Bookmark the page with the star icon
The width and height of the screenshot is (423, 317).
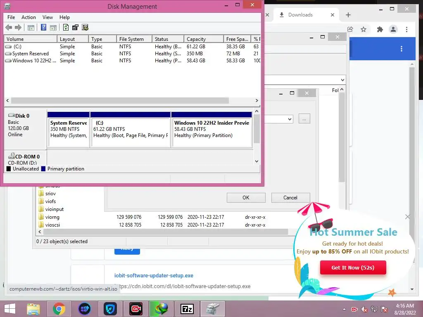[x=364, y=29]
